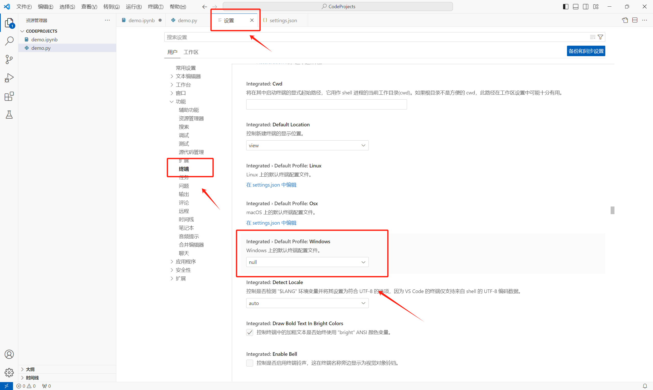
Task: Click the ports forwarded status item
Action: [46, 386]
